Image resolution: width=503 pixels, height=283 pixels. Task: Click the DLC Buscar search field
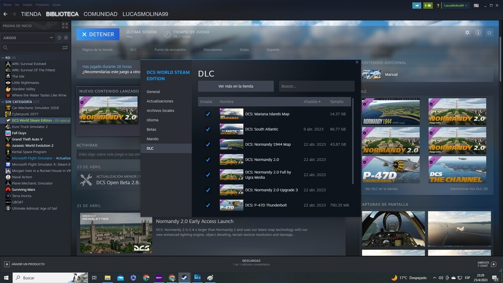pos(316,86)
